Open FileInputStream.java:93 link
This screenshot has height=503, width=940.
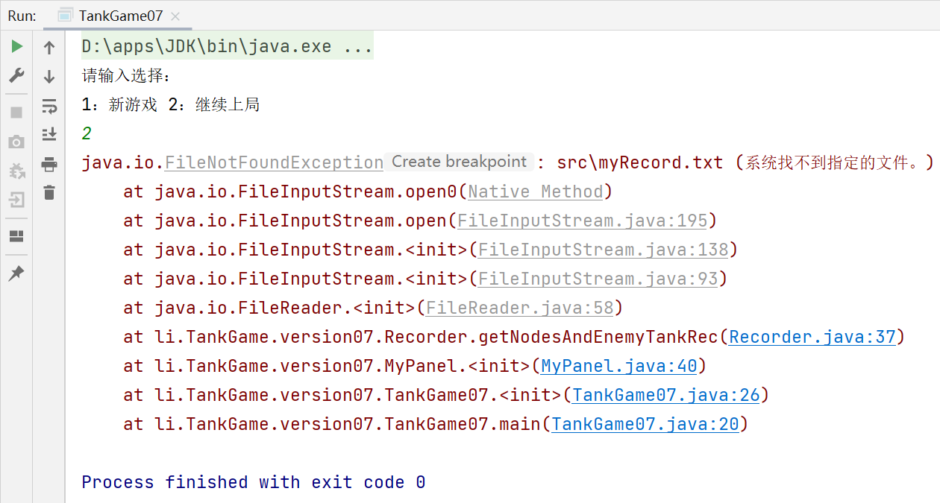[x=598, y=279]
